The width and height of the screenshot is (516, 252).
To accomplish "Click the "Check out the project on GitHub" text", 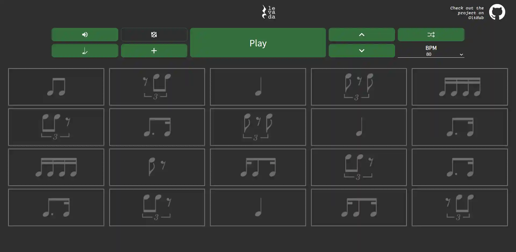I will tap(467, 13).
